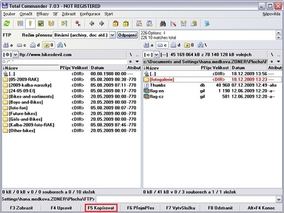Open the Síť menu
Viewport: 284px width, 213px height.
[55, 14]
